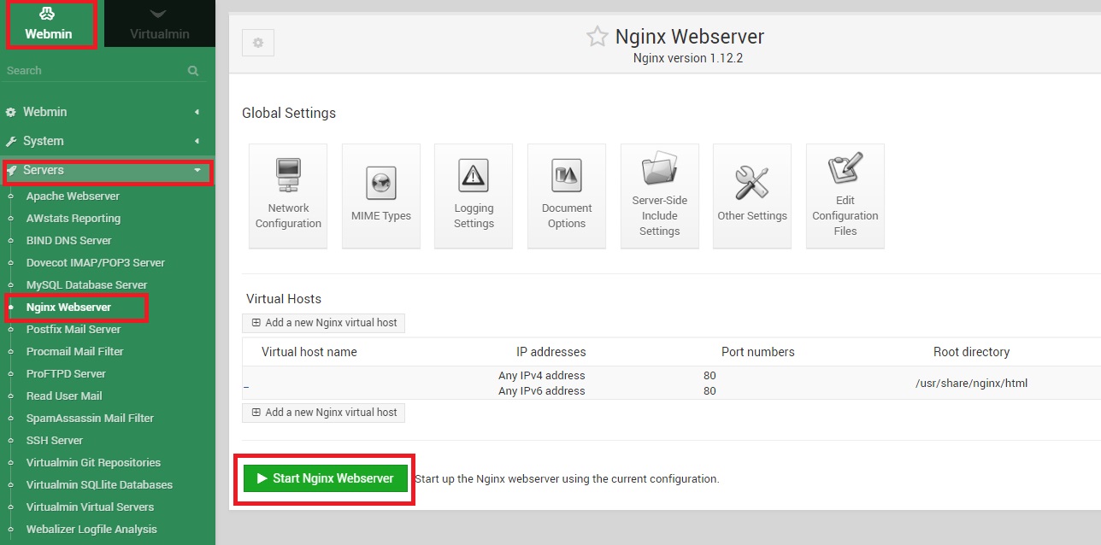Click the module config gear button
Screen dimensions: 1101x545
pos(258,43)
